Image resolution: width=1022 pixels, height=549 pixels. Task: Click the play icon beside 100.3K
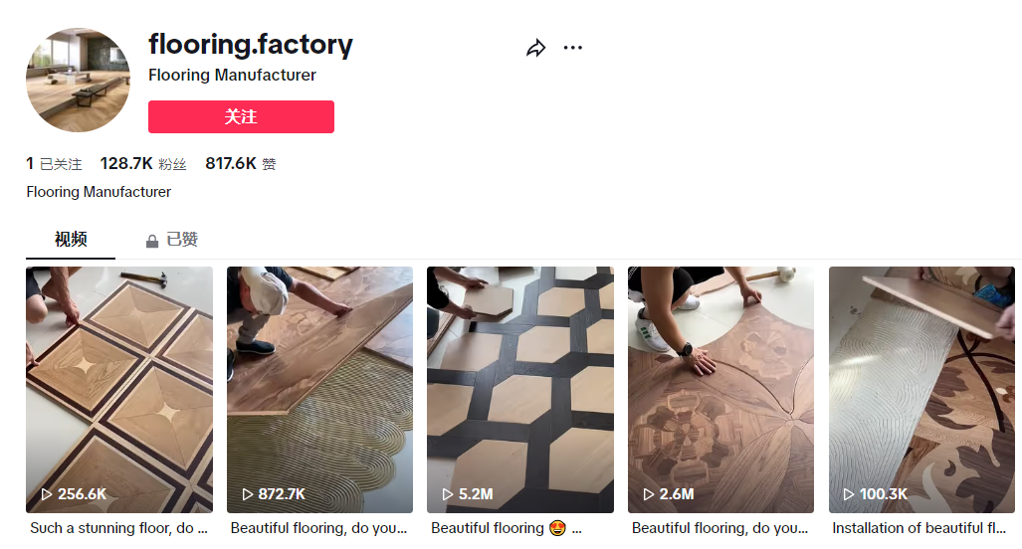point(849,494)
